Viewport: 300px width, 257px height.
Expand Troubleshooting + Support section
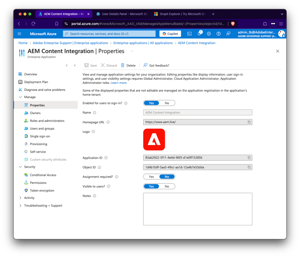click(x=20, y=205)
